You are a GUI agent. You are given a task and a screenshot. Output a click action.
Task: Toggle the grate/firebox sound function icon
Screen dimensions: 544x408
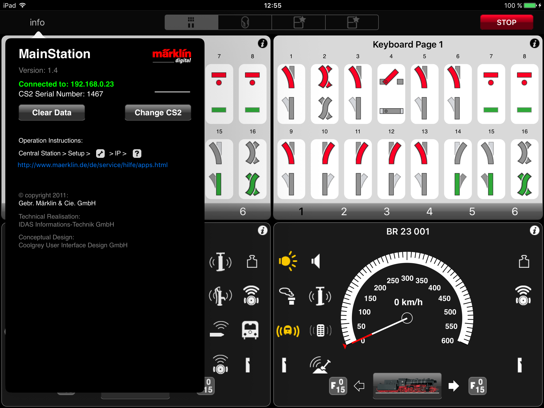click(x=320, y=331)
